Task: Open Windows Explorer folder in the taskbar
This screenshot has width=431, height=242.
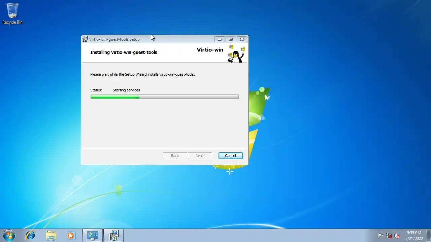Action: click(51, 235)
